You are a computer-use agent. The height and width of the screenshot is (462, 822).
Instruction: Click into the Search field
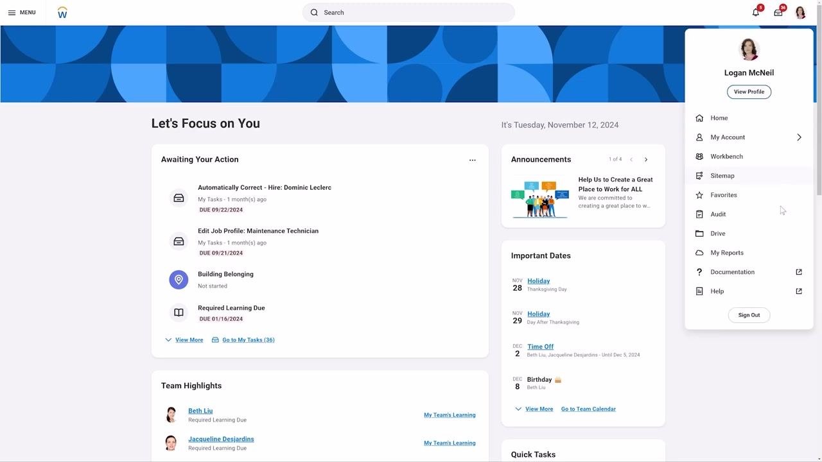coord(408,12)
